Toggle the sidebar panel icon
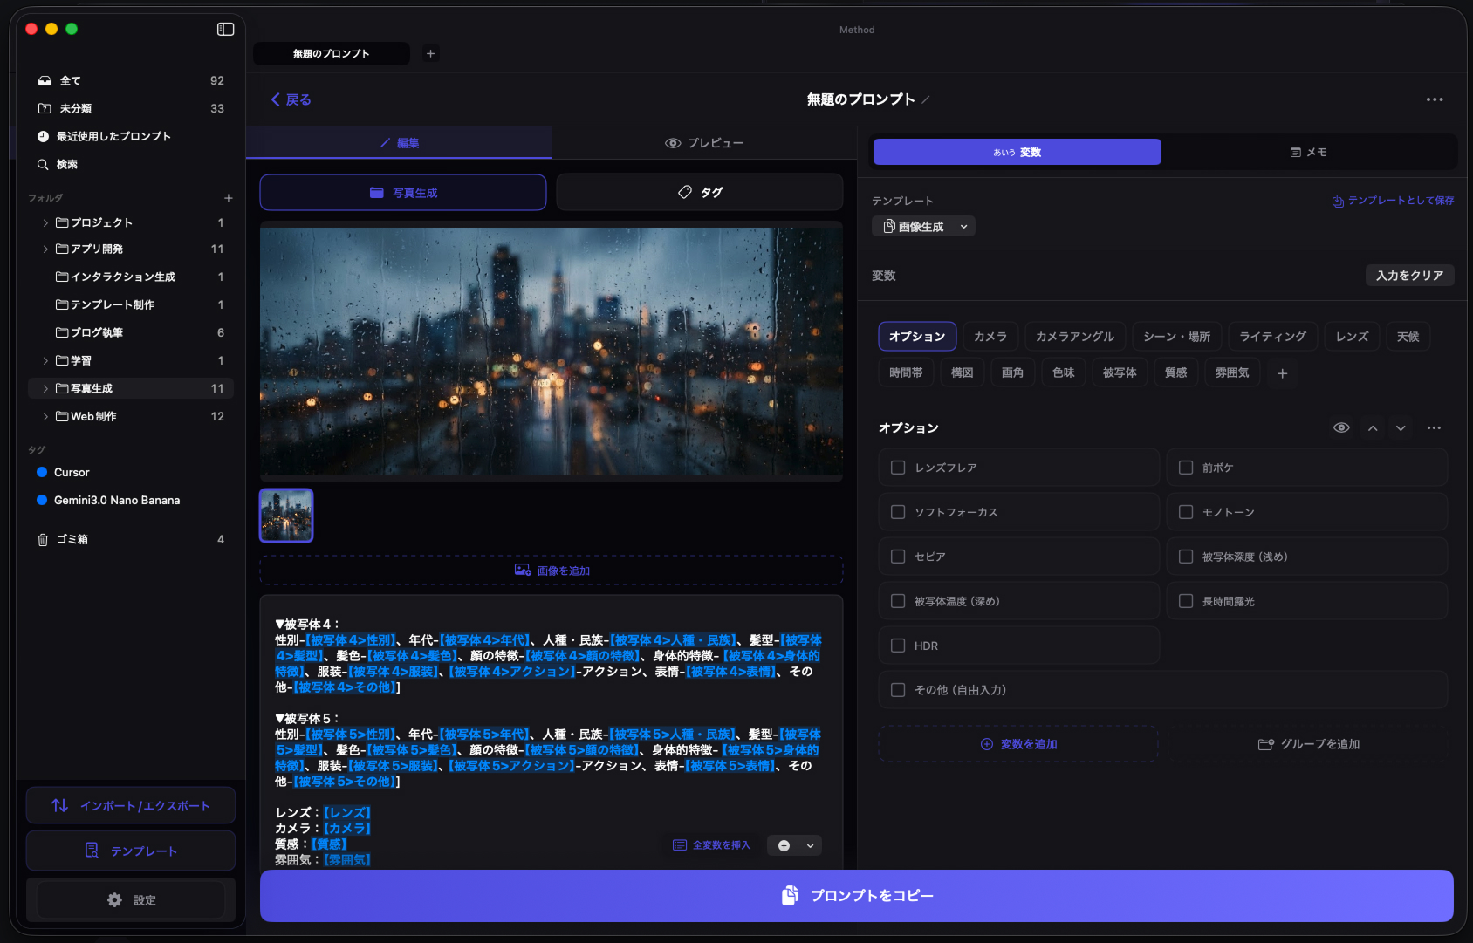The width and height of the screenshot is (1473, 943). (x=225, y=30)
